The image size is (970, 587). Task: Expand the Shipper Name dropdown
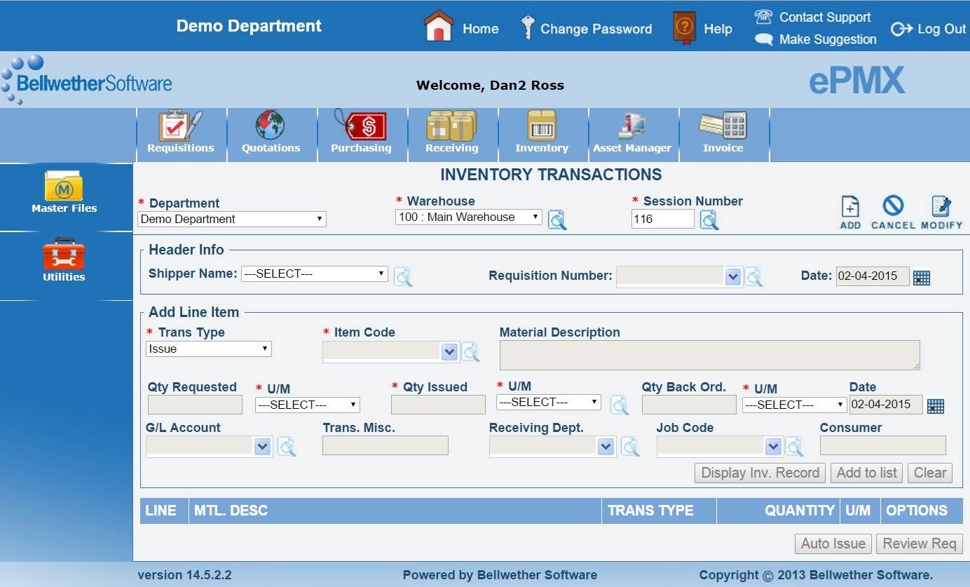click(x=314, y=274)
